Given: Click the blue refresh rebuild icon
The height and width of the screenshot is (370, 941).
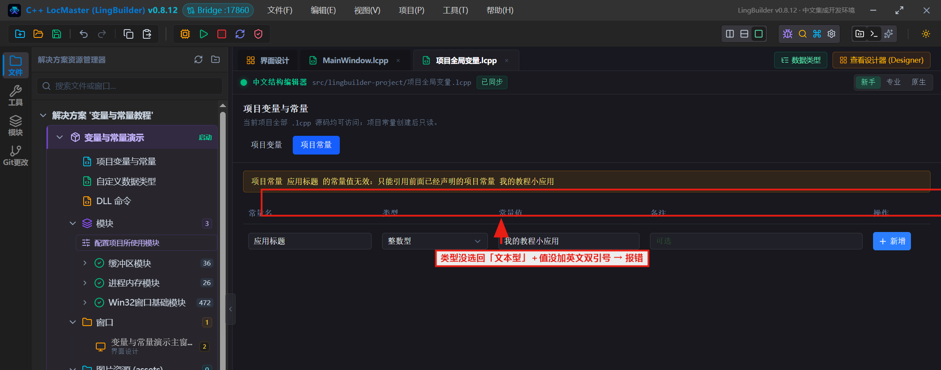Looking at the screenshot, I should coord(240,34).
